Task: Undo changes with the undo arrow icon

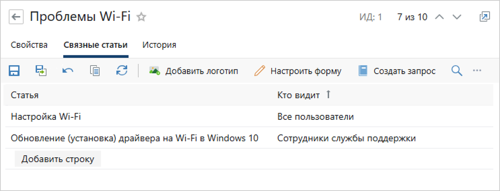Action: click(67, 71)
